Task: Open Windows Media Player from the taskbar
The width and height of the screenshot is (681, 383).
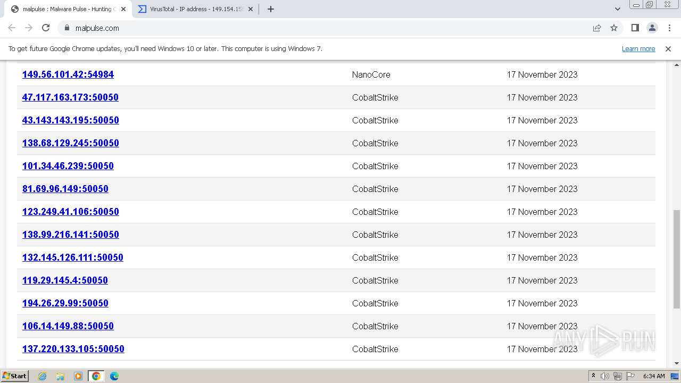Action: click(x=78, y=376)
